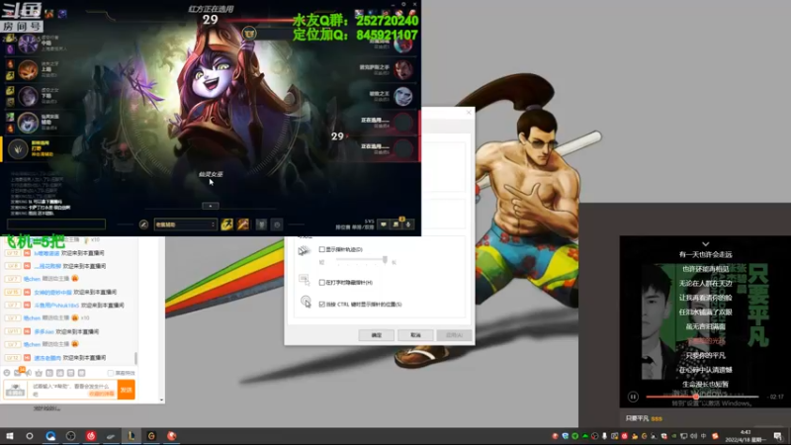Click the second enemy champion portrait
This screenshot has height=445, width=791.
pos(403,70)
